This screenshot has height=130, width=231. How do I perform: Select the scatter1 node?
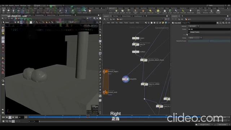tap(136, 52)
